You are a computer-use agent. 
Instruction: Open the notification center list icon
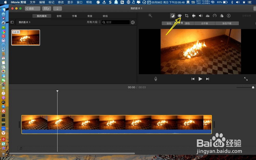(249, 2)
